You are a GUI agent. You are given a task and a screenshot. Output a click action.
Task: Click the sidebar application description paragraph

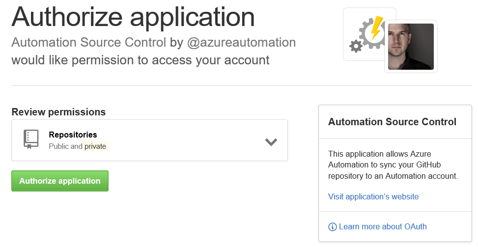pos(393,165)
